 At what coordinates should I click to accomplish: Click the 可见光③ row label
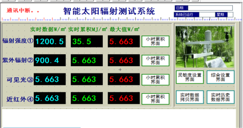pyautogui.click(x=20, y=80)
